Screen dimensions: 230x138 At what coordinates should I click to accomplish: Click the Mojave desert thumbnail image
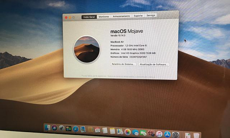[87, 49]
